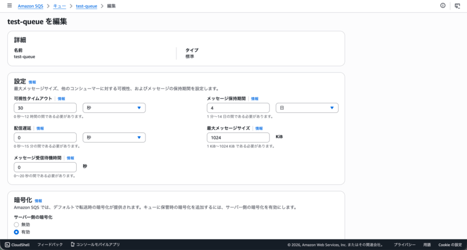Click the タイプ value 標準
Image resolution: width=467 pixels, height=250 pixels.
(x=190, y=57)
